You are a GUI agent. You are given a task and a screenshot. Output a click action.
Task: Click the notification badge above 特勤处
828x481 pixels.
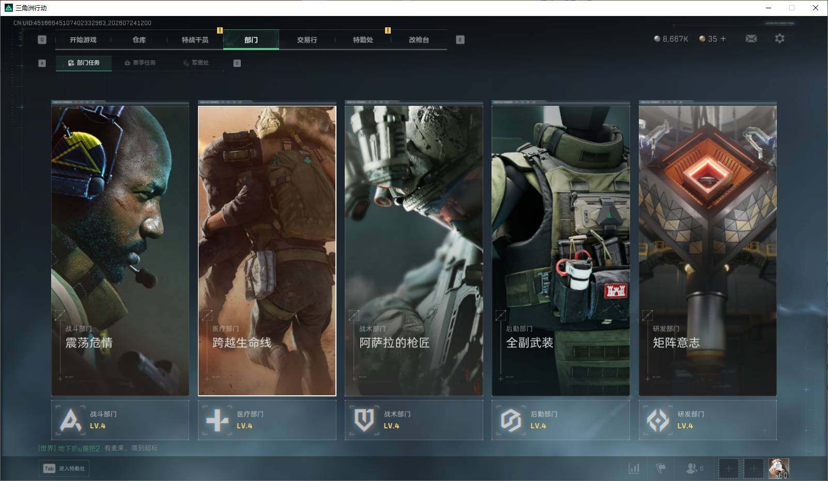click(x=388, y=30)
